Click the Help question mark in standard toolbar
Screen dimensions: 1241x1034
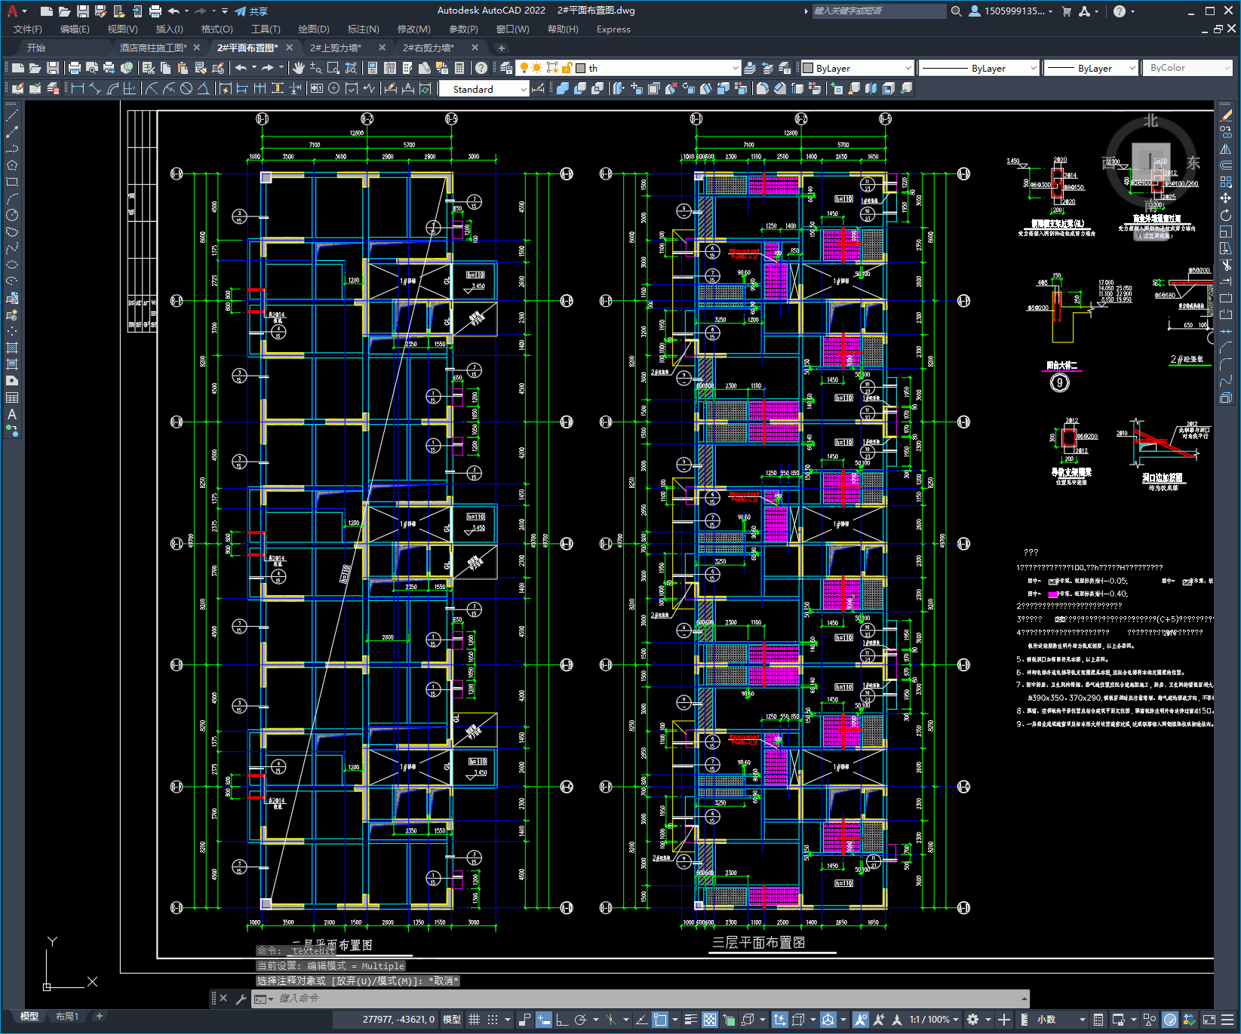tap(481, 68)
